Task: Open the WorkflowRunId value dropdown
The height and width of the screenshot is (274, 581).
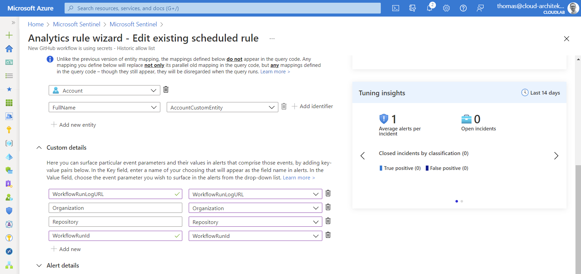Action: point(255,235)
